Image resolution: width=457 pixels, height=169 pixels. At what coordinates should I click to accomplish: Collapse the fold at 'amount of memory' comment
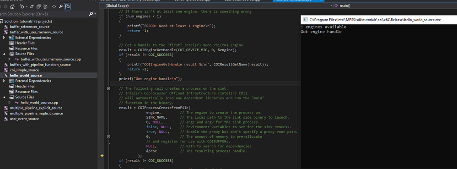[x=109, y=136]
